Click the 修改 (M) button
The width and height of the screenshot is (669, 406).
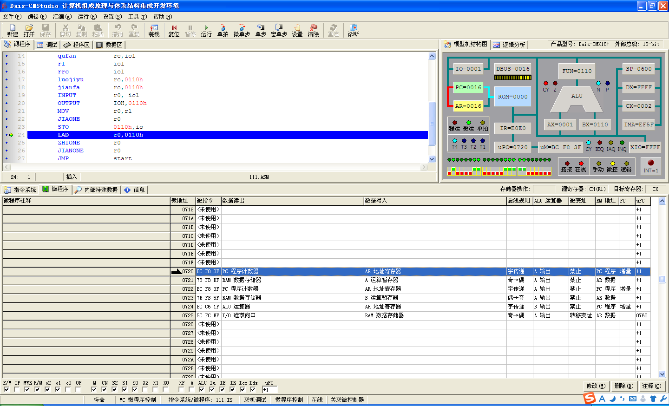click(x=596, y=386)
